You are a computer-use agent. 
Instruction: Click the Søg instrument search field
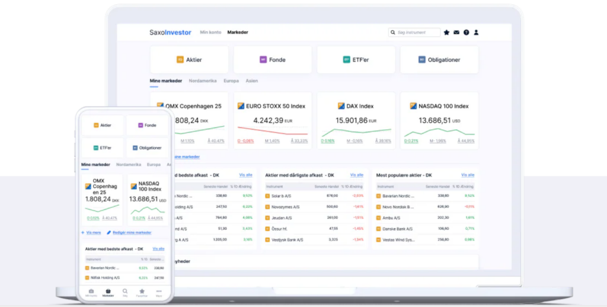pyautogui.click(x=417, y=33)
